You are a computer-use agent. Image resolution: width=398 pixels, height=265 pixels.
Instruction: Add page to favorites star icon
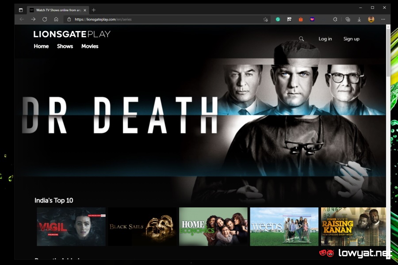265,19
